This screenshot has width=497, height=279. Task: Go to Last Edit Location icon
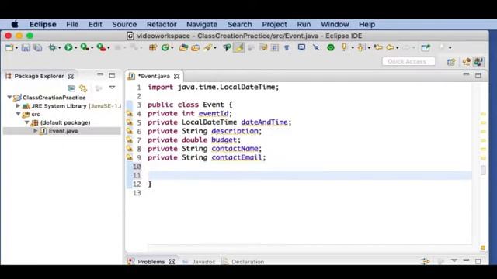coord(378,47)
